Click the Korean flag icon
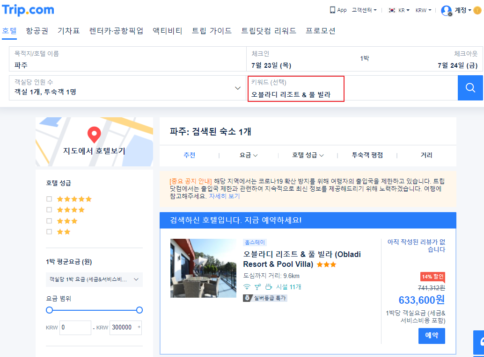This screenshot has height=357, width=484. pyautogui.click(x=392, y=10)
